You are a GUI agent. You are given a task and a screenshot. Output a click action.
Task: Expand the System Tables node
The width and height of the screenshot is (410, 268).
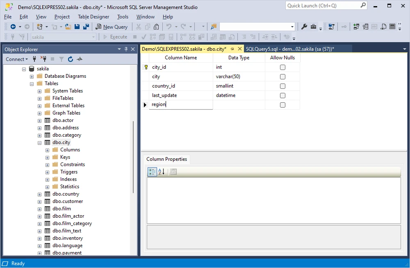39,91
